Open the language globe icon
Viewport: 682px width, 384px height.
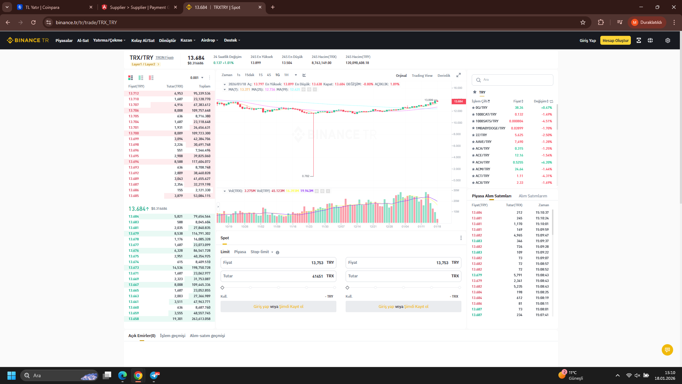[650, 41]
